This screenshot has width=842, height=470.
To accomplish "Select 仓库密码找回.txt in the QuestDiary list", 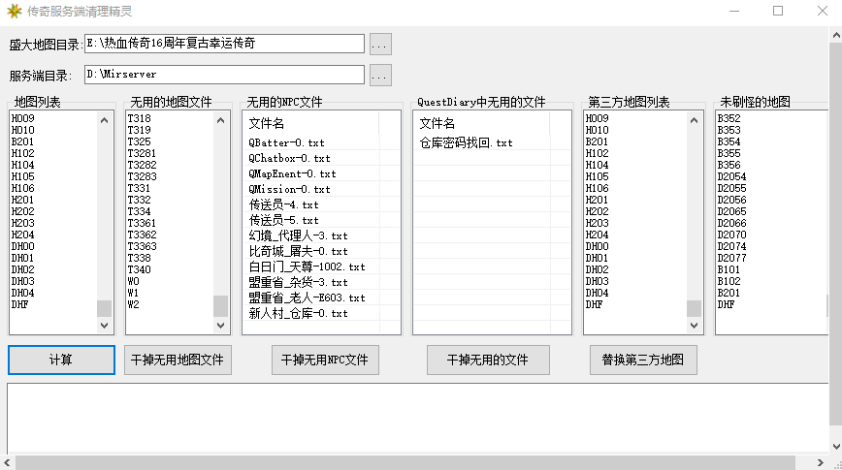I will pyautogui.click(x=466, y=143).
